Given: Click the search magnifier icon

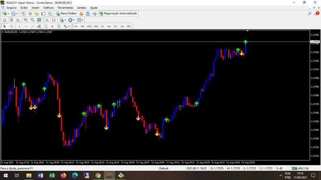Looking at the screenshot, I should click(310, 14).
